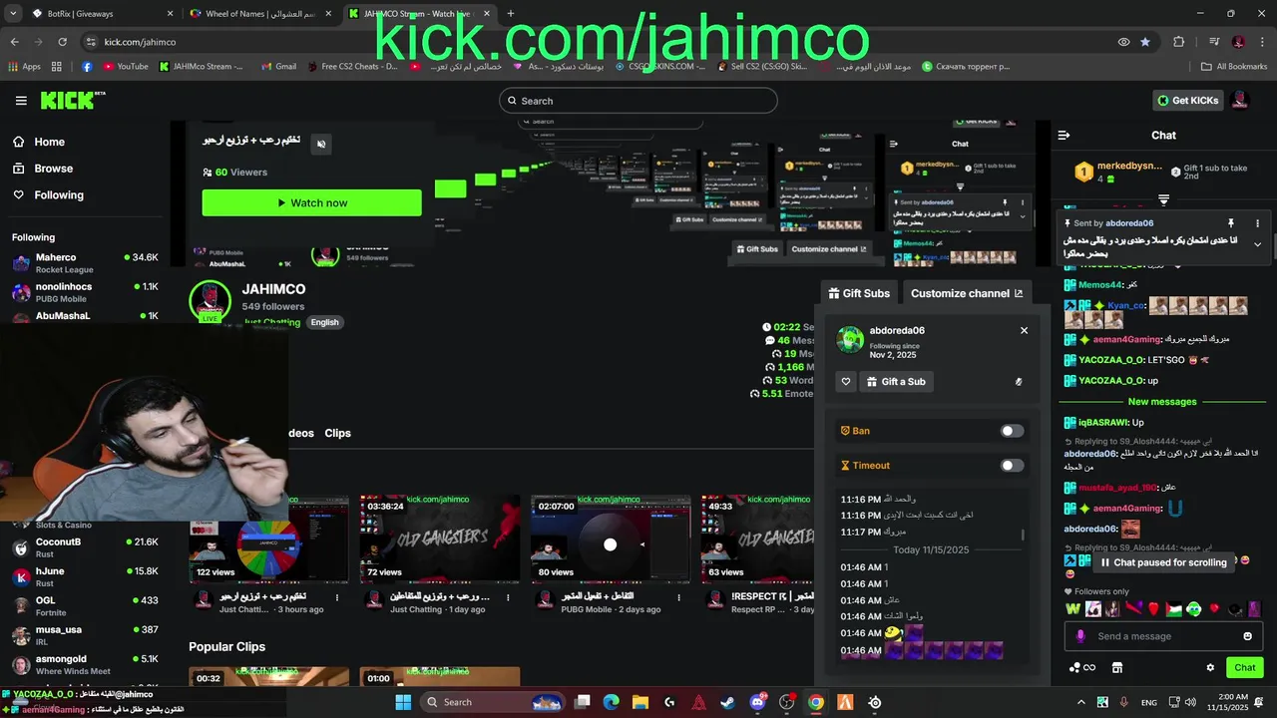
Task: Open the channel shop icon below chat
Action: [1117, 668]
